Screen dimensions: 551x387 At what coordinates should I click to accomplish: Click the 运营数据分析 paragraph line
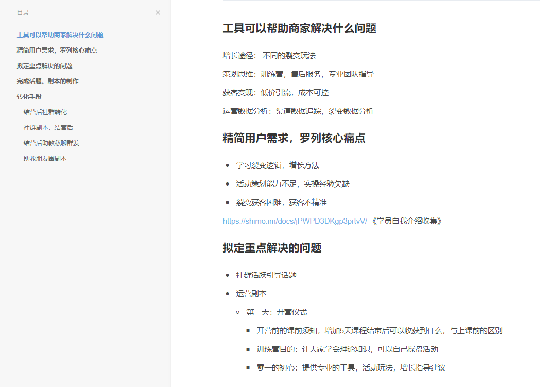tap(298, 111)
